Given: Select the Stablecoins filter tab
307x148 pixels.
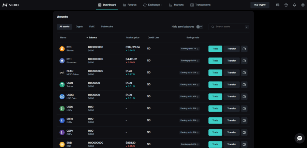Looking at the screenshot, I should (107, 27).
